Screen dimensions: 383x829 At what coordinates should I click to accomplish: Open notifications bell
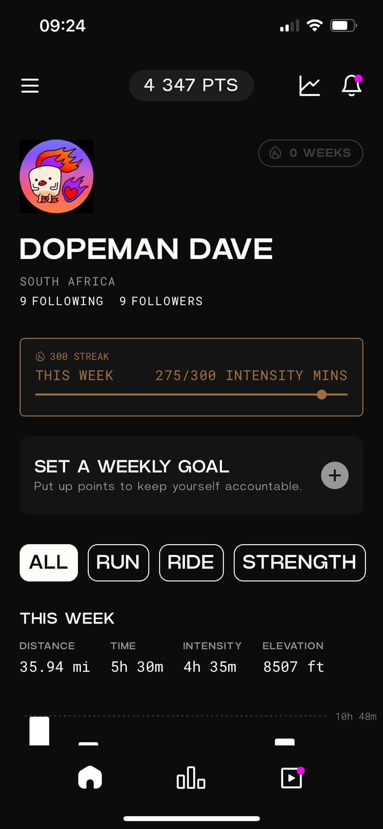(x=351, y=85)
